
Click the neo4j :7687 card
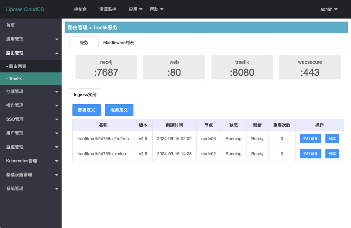(106, 67)
